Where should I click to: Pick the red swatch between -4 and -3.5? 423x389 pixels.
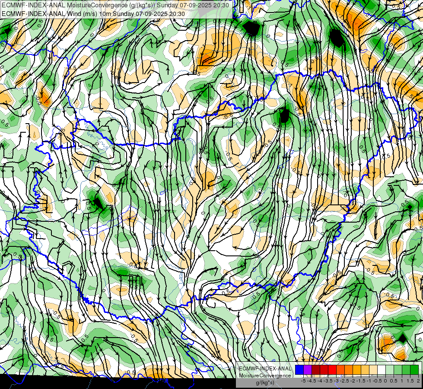(324, 370)
